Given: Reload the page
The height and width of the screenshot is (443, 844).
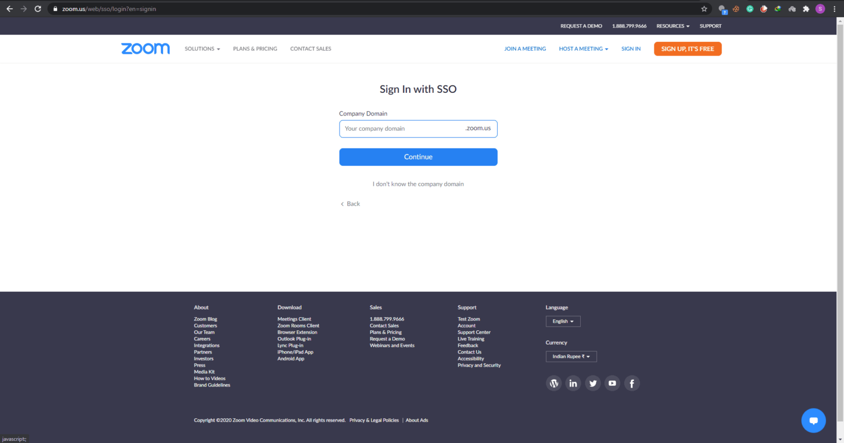Looking at the screenshot, I should click(x=37, y=8).
